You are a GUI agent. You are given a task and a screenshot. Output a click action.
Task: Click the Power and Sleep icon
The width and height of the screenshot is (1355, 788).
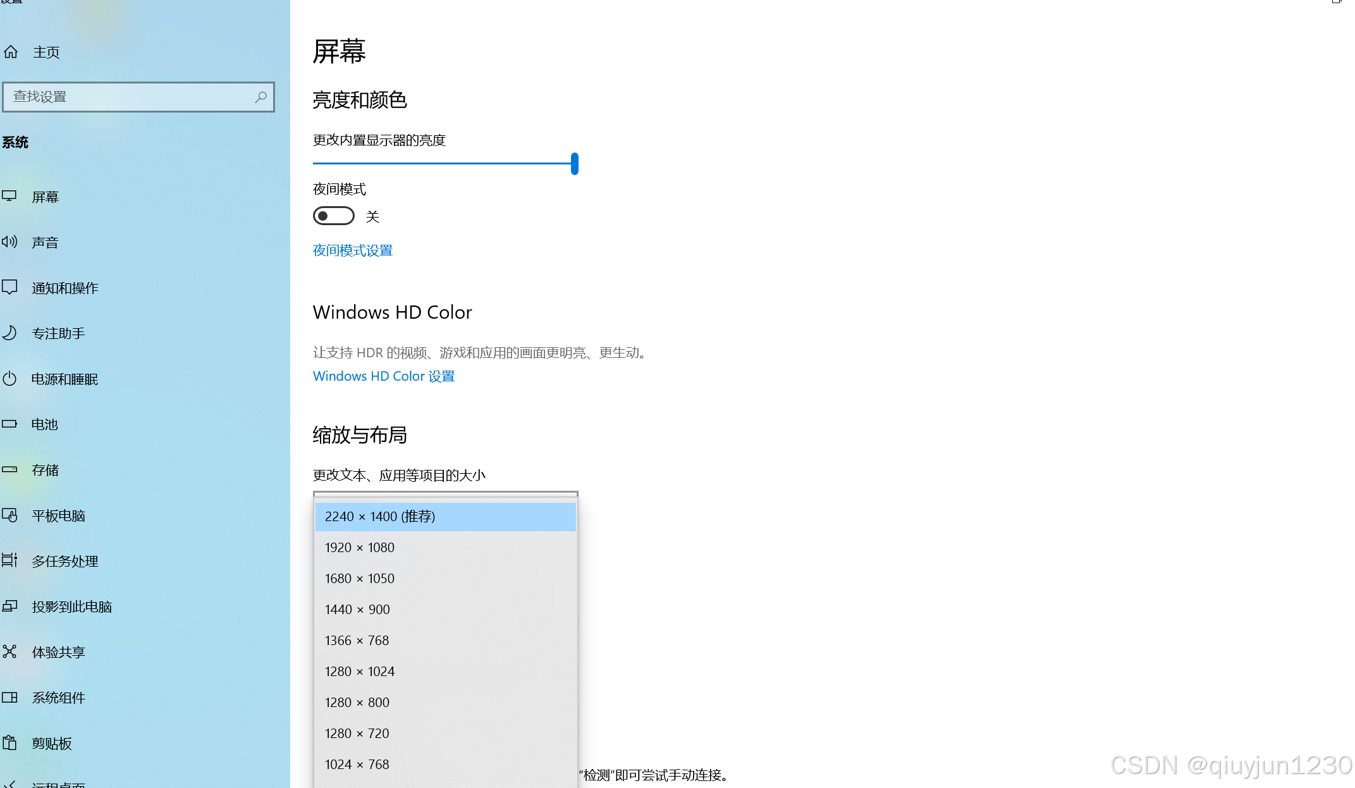9,379
